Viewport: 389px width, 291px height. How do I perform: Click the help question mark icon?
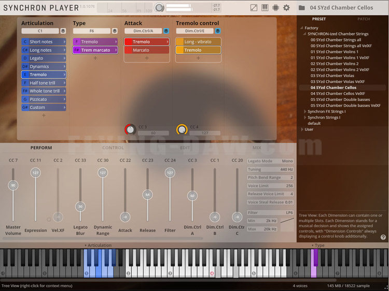click(383, 237)
